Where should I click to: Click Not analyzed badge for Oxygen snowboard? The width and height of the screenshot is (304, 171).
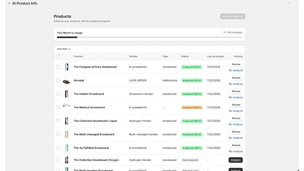(190, 160)
